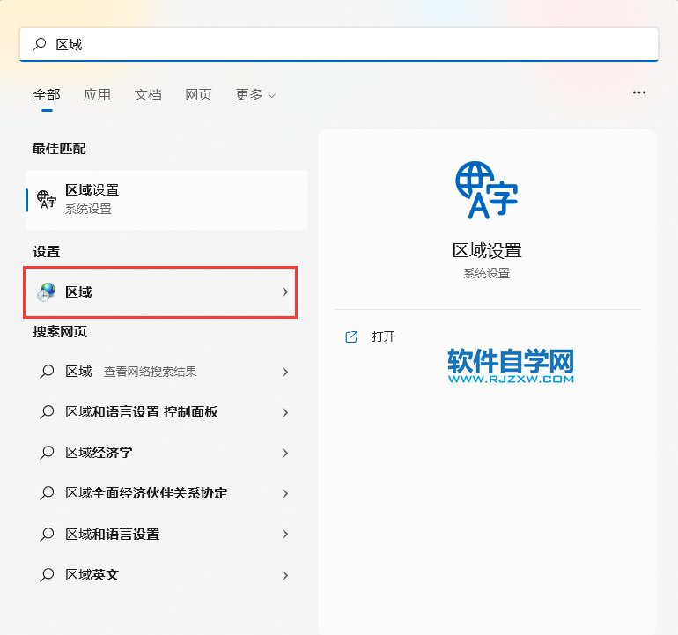Click the globe icon beside 区域 control panel result
Image resolution: width=678 pixels, height=635 pixels.
47,292
